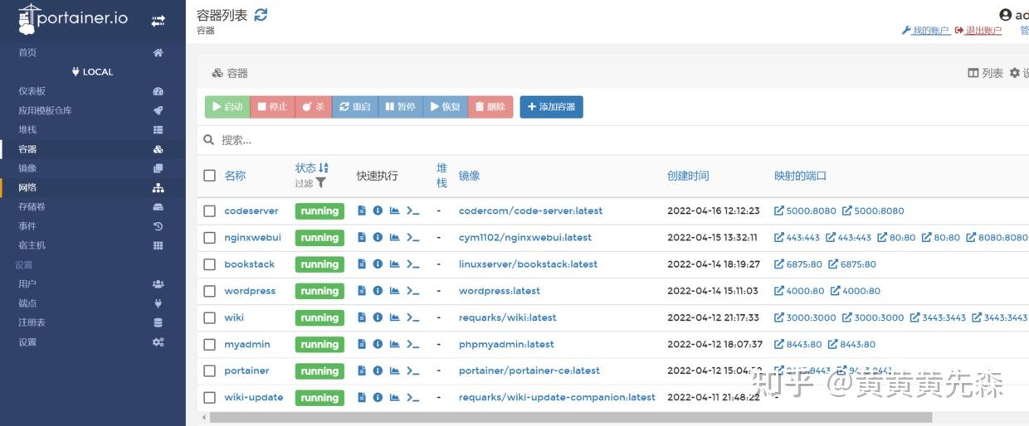
Task: Open inspect icon for codeserver
Action: tap(378, 211)
